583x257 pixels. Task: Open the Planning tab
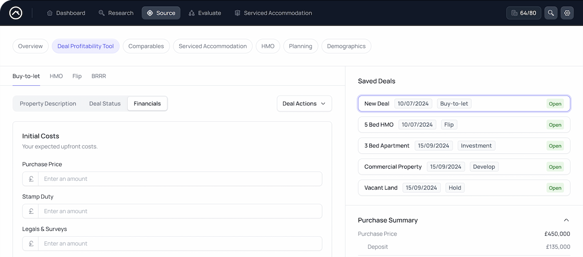coord(301,46)
